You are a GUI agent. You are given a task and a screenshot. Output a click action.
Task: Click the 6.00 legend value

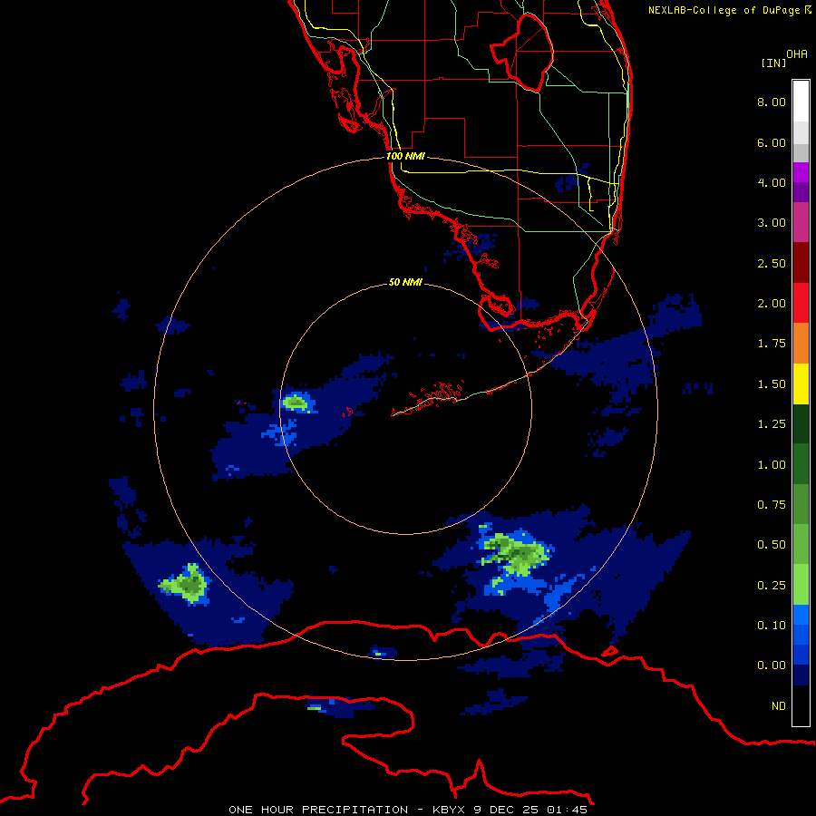[772, 142]
